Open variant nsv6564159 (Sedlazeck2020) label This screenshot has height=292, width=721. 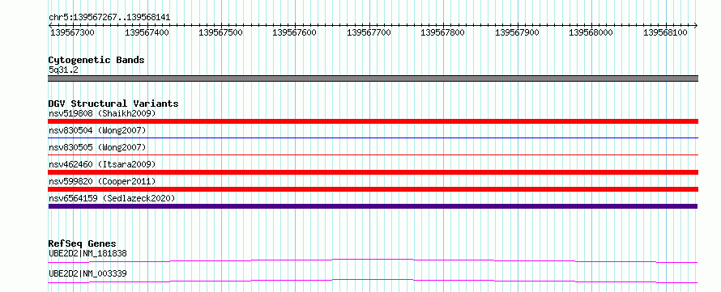112,198
